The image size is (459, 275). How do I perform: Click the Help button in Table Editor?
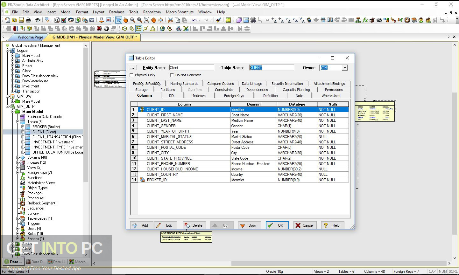332,225
